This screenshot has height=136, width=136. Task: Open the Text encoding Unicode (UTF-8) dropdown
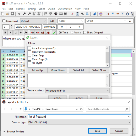77,91
